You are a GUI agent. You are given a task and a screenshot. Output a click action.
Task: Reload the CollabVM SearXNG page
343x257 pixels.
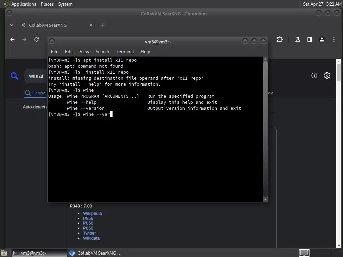[x=37, y=39]
